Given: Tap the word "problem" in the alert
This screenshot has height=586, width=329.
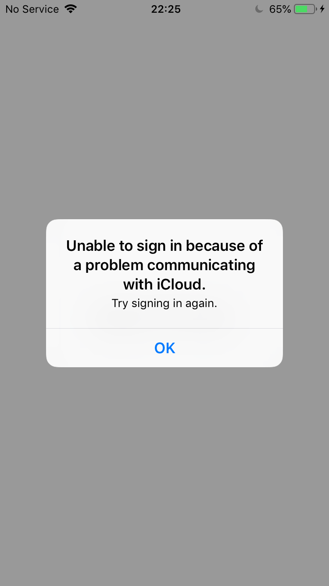Looking at the screenshot, I should (x=114, y=266).
